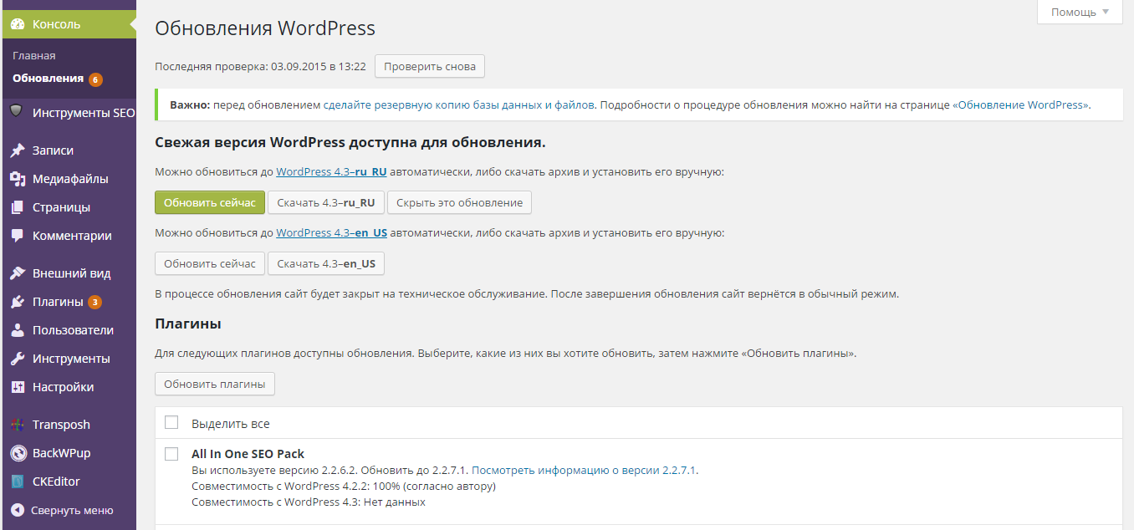The image size is (1134, 530).
Task: Open the Записи menu label
Action: pyautogui.click(x=53, y=150)
